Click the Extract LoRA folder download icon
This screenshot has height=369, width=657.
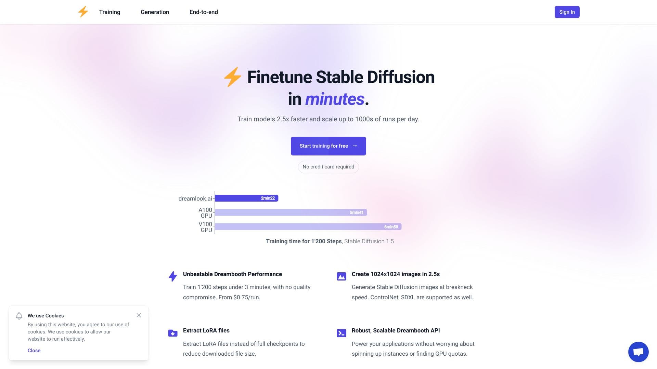(x=173, y=333)
